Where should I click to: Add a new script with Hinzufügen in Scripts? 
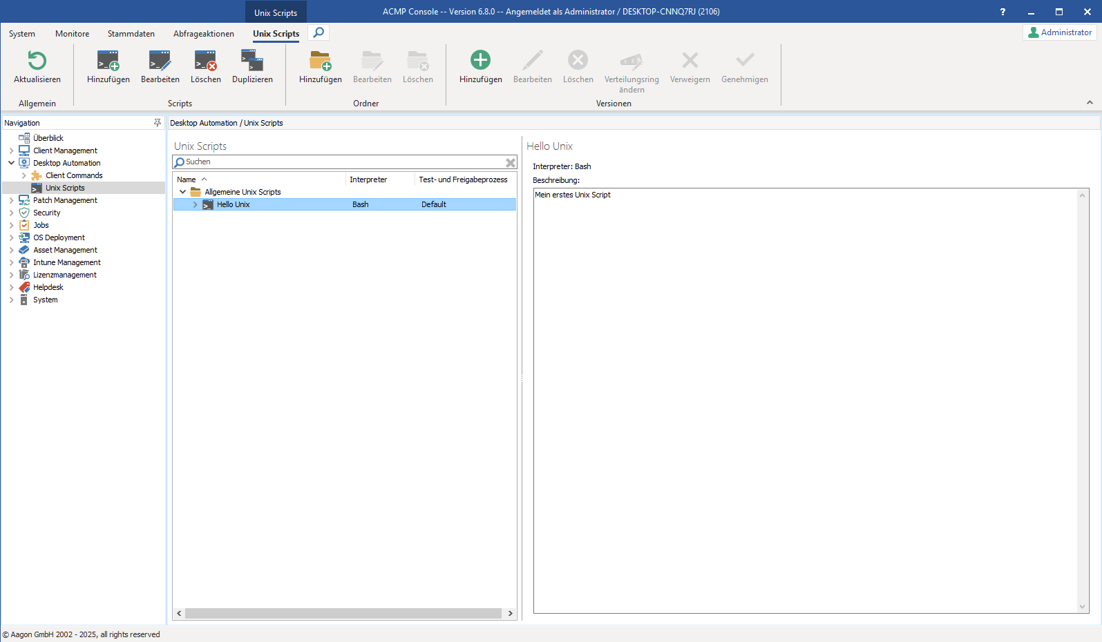click(x=108, y=61)
